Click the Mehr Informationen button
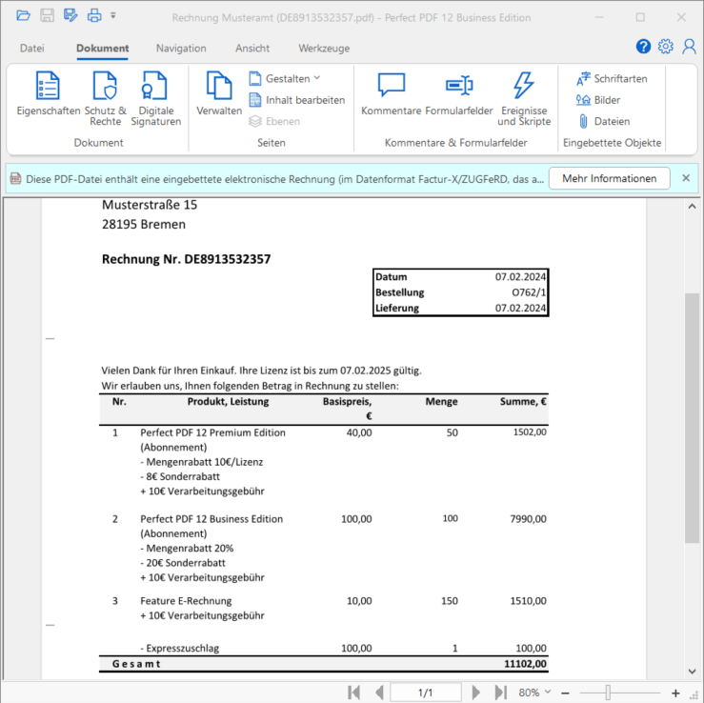 click(x=609, y=178)
